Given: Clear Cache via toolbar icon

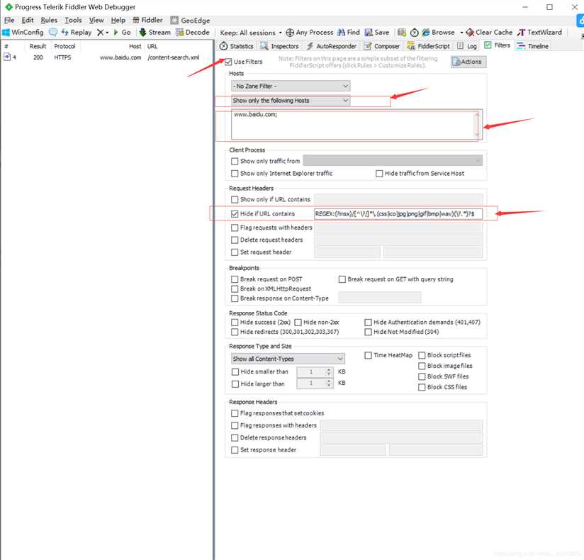Looking at the screenshot, I should pos(489,33).
